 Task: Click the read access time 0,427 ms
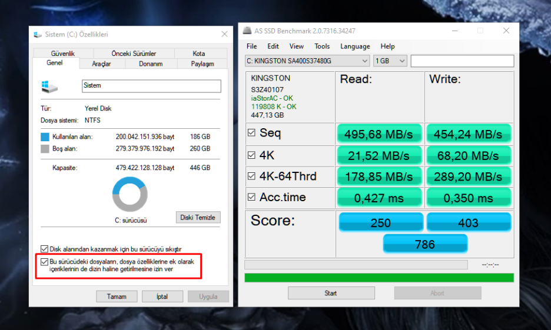[x=379, y=198]
